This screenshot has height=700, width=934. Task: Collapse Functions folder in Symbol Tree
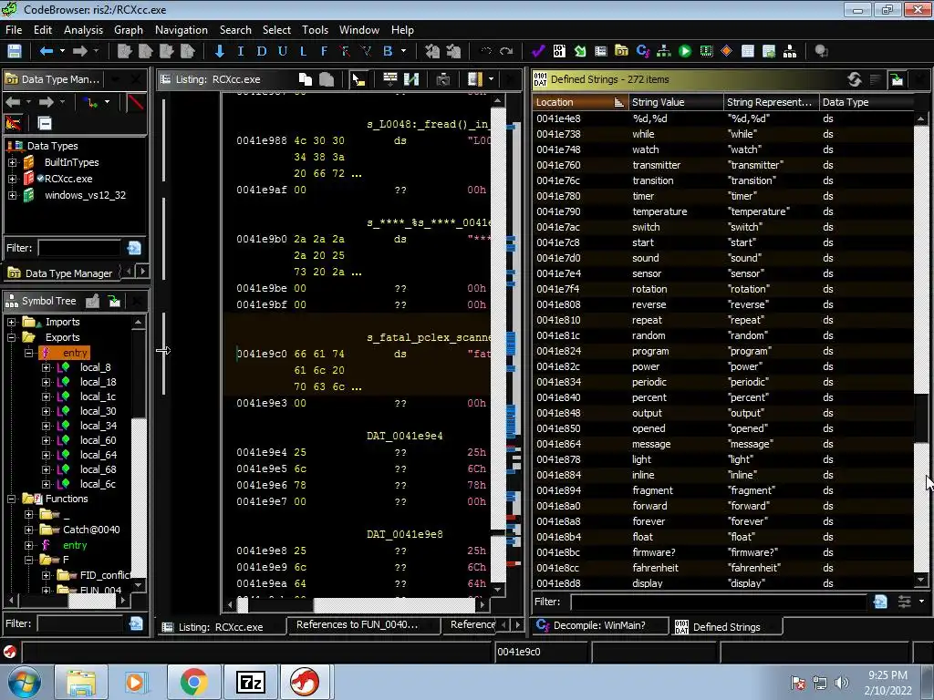pos(11,499)
